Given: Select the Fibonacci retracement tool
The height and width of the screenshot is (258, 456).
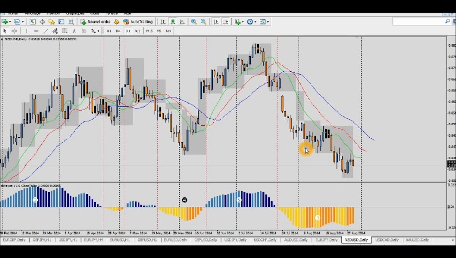Looking at the screenshot, I should 65,31.
